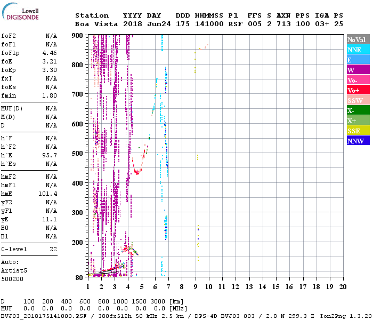Click the 10 MHz frequency axis label
This screenshot has height=320, width=373.
pyautogui.click(x=209, y=287)
